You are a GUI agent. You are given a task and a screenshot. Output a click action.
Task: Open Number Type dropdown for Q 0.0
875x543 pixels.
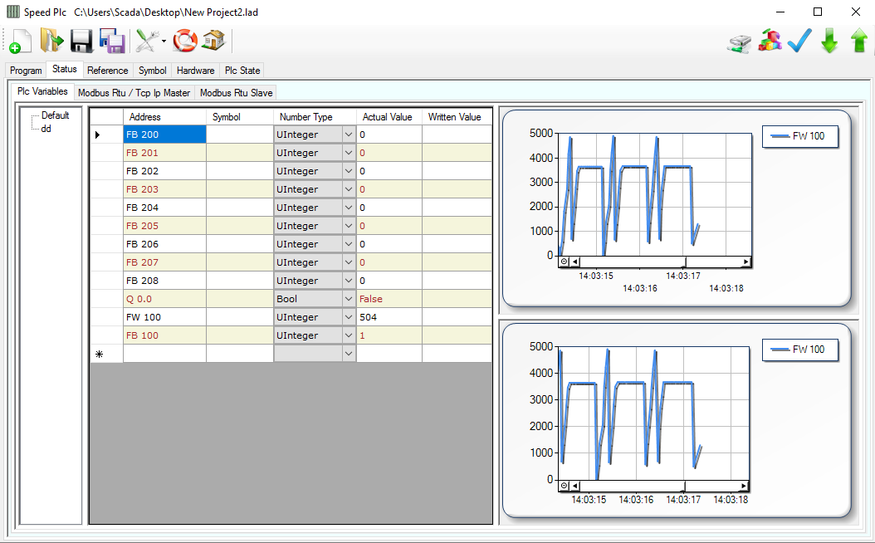tap(348, 299)
